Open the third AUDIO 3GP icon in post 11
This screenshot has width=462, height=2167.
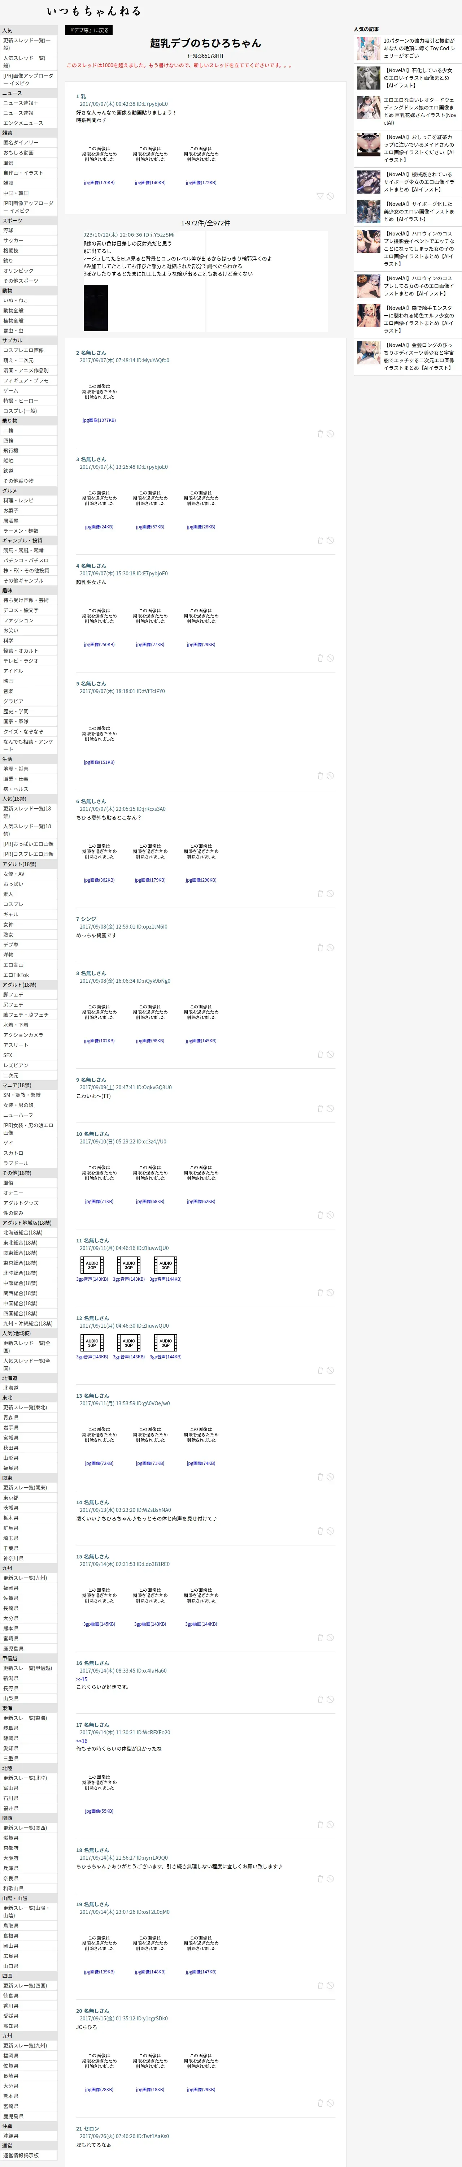(x=165, y=1265)
